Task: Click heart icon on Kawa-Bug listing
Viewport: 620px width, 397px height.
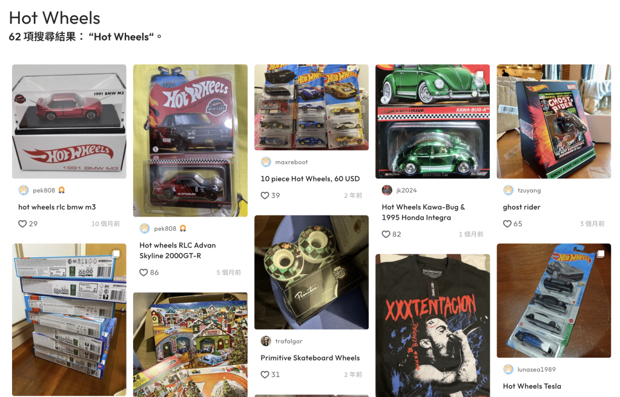Action: [x=386, y=234]
